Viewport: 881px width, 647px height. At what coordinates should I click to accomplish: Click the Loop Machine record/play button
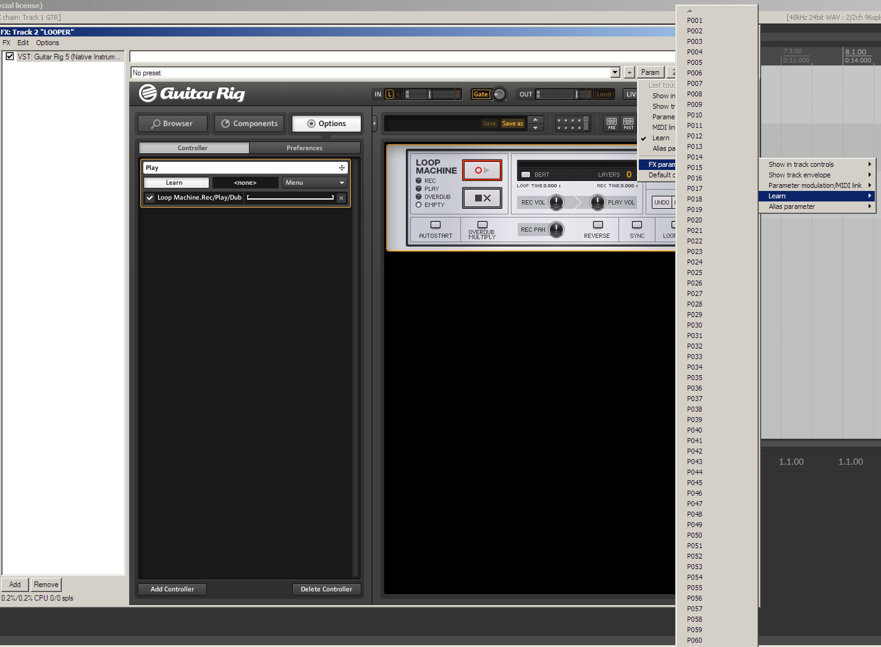pyautogui.click(x=482, y=170)
